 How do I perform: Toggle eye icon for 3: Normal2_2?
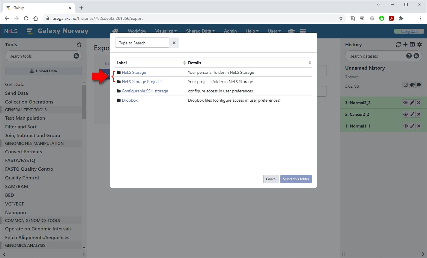tap(405, 103)
